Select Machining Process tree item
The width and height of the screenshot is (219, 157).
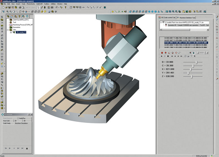coord(23,25)
